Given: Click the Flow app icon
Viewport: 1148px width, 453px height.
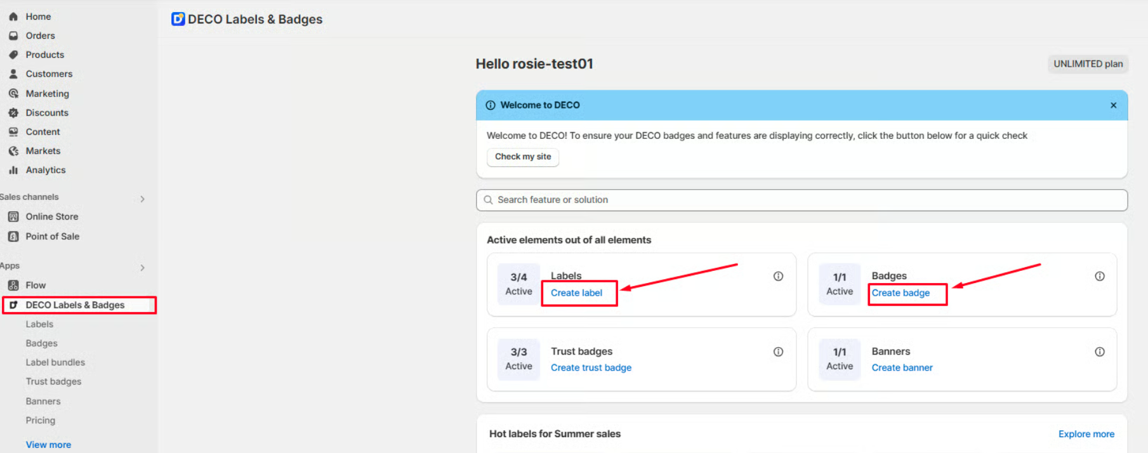Looking at the screenshot, I should [x=13, y=286].
